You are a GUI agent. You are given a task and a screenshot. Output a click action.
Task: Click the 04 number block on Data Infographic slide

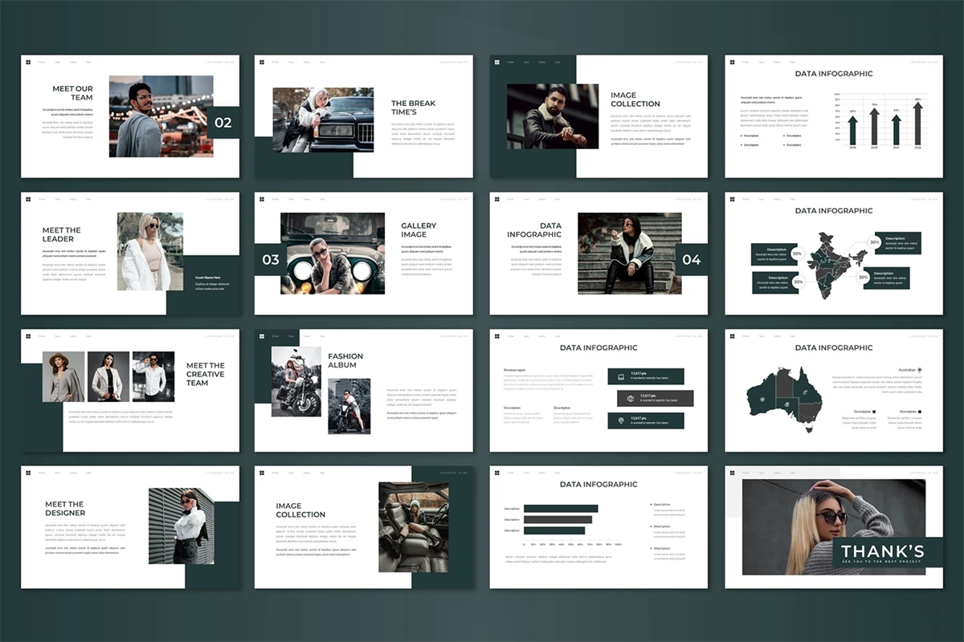691,259
